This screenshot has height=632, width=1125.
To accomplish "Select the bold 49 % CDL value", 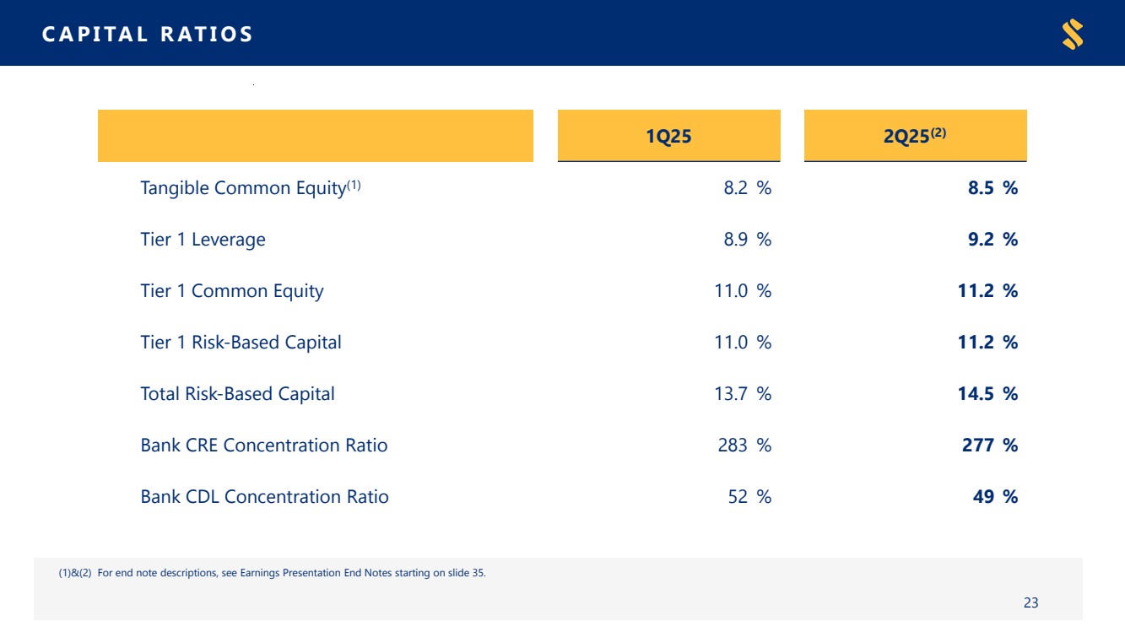I will [995, 497].
